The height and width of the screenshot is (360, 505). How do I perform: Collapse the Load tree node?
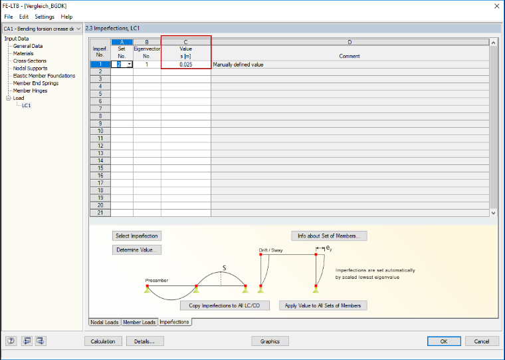click(x=9, y=98)
